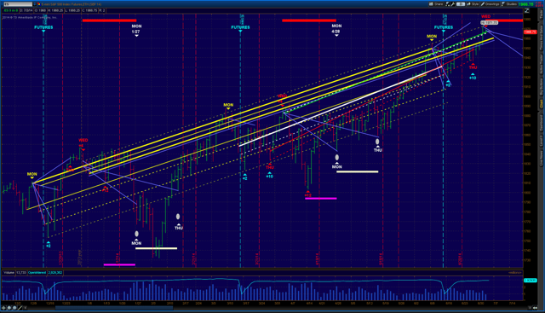The height and width of the screenshot is (313, 545).
Task: Expand the symbol selector dropdown arrow
Action: [35, 4]
